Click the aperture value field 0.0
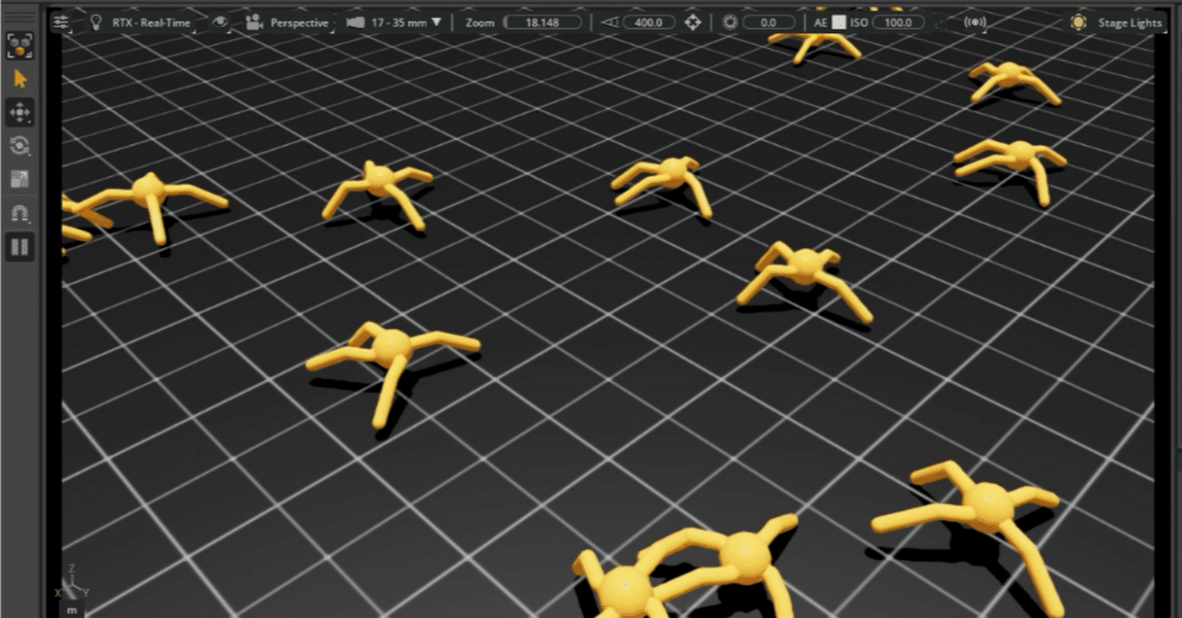The width and height of the screenshot is (1182, 618). pyautogui.click(x=768, y=22)
